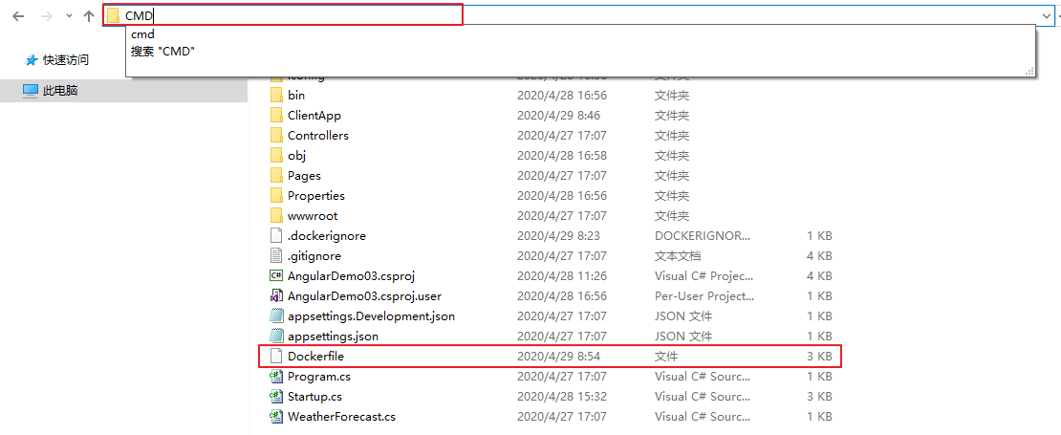Select the file name 'AngularDemo03.csproj.user'

364,296
